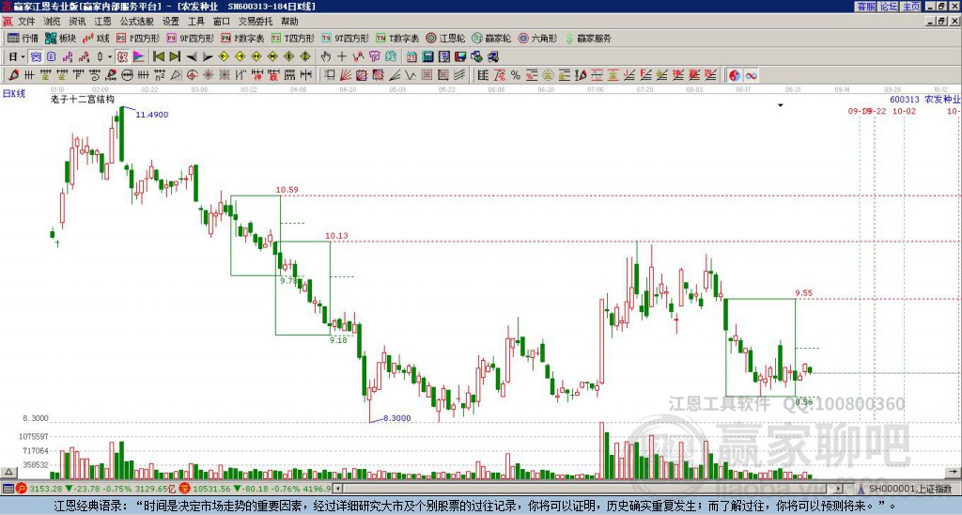962x515 pixels.
Task: Open 赢家服务 service button
Action: (x=588, y=38)
